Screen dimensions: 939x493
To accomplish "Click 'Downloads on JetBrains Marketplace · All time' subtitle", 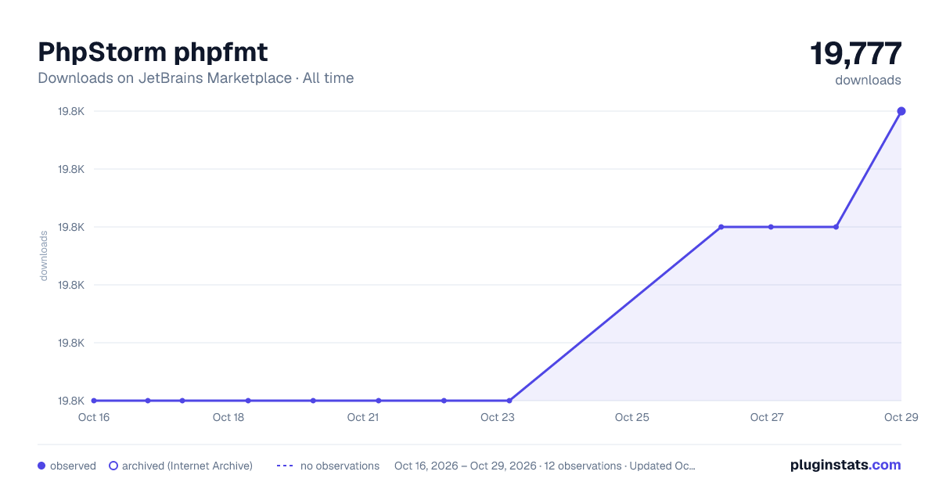I will coord(196,78).
